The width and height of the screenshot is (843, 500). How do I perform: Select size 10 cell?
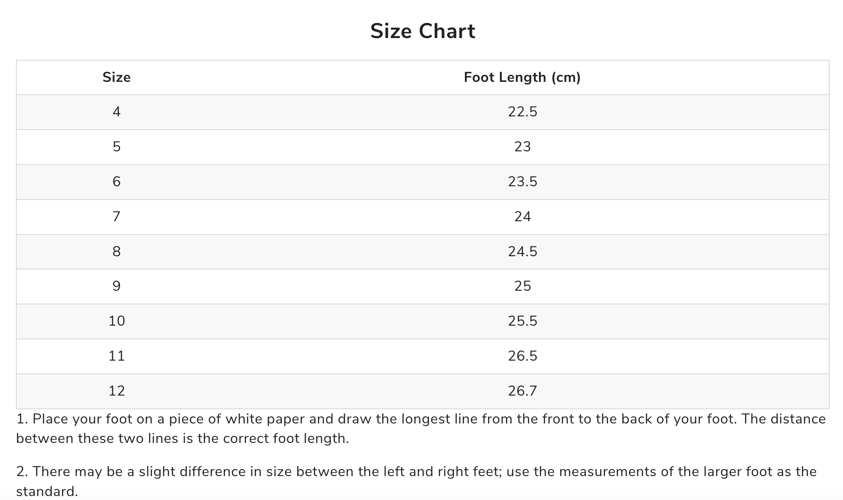pos(117,321)
